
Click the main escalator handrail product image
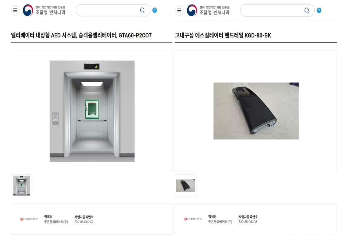(x=256, y=111)
